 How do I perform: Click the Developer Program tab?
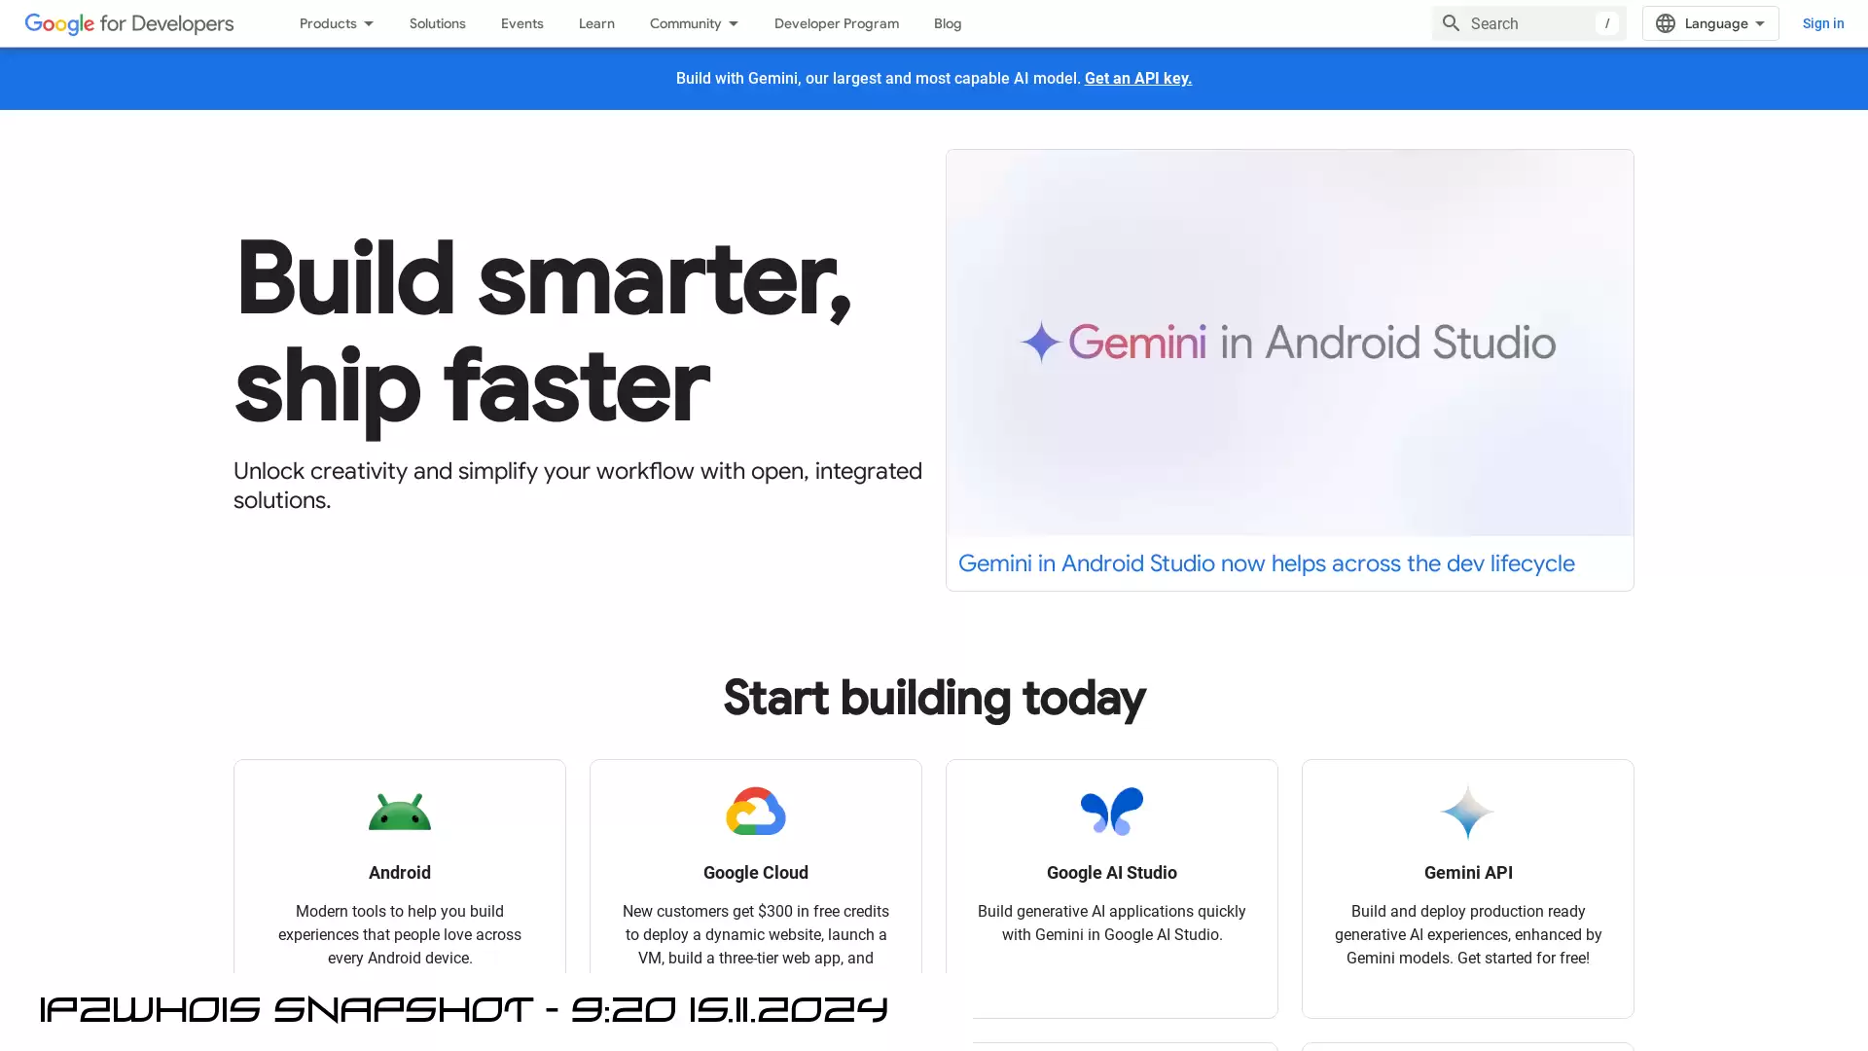(x=837, y=23)
